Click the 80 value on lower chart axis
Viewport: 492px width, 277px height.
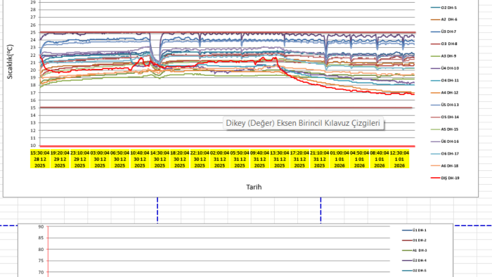[x=41, y=250]
